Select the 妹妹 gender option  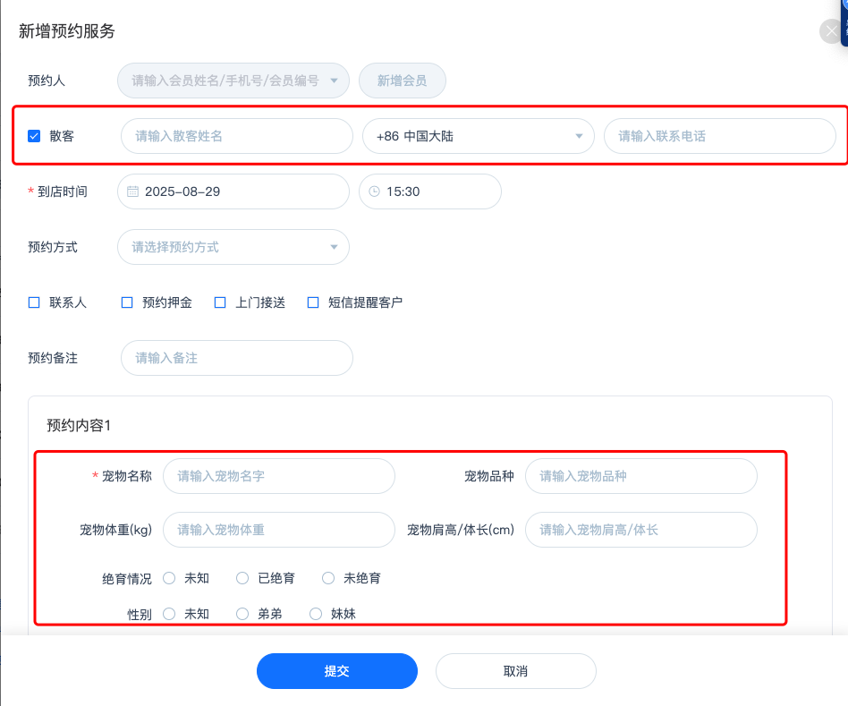tap(316, 614)
